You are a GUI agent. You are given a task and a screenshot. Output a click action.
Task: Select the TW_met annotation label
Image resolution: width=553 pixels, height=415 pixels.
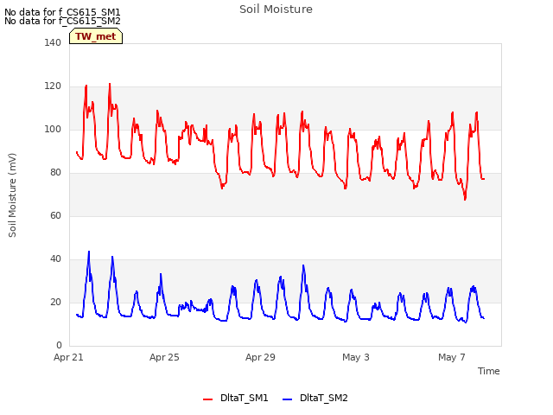point(96,36)
